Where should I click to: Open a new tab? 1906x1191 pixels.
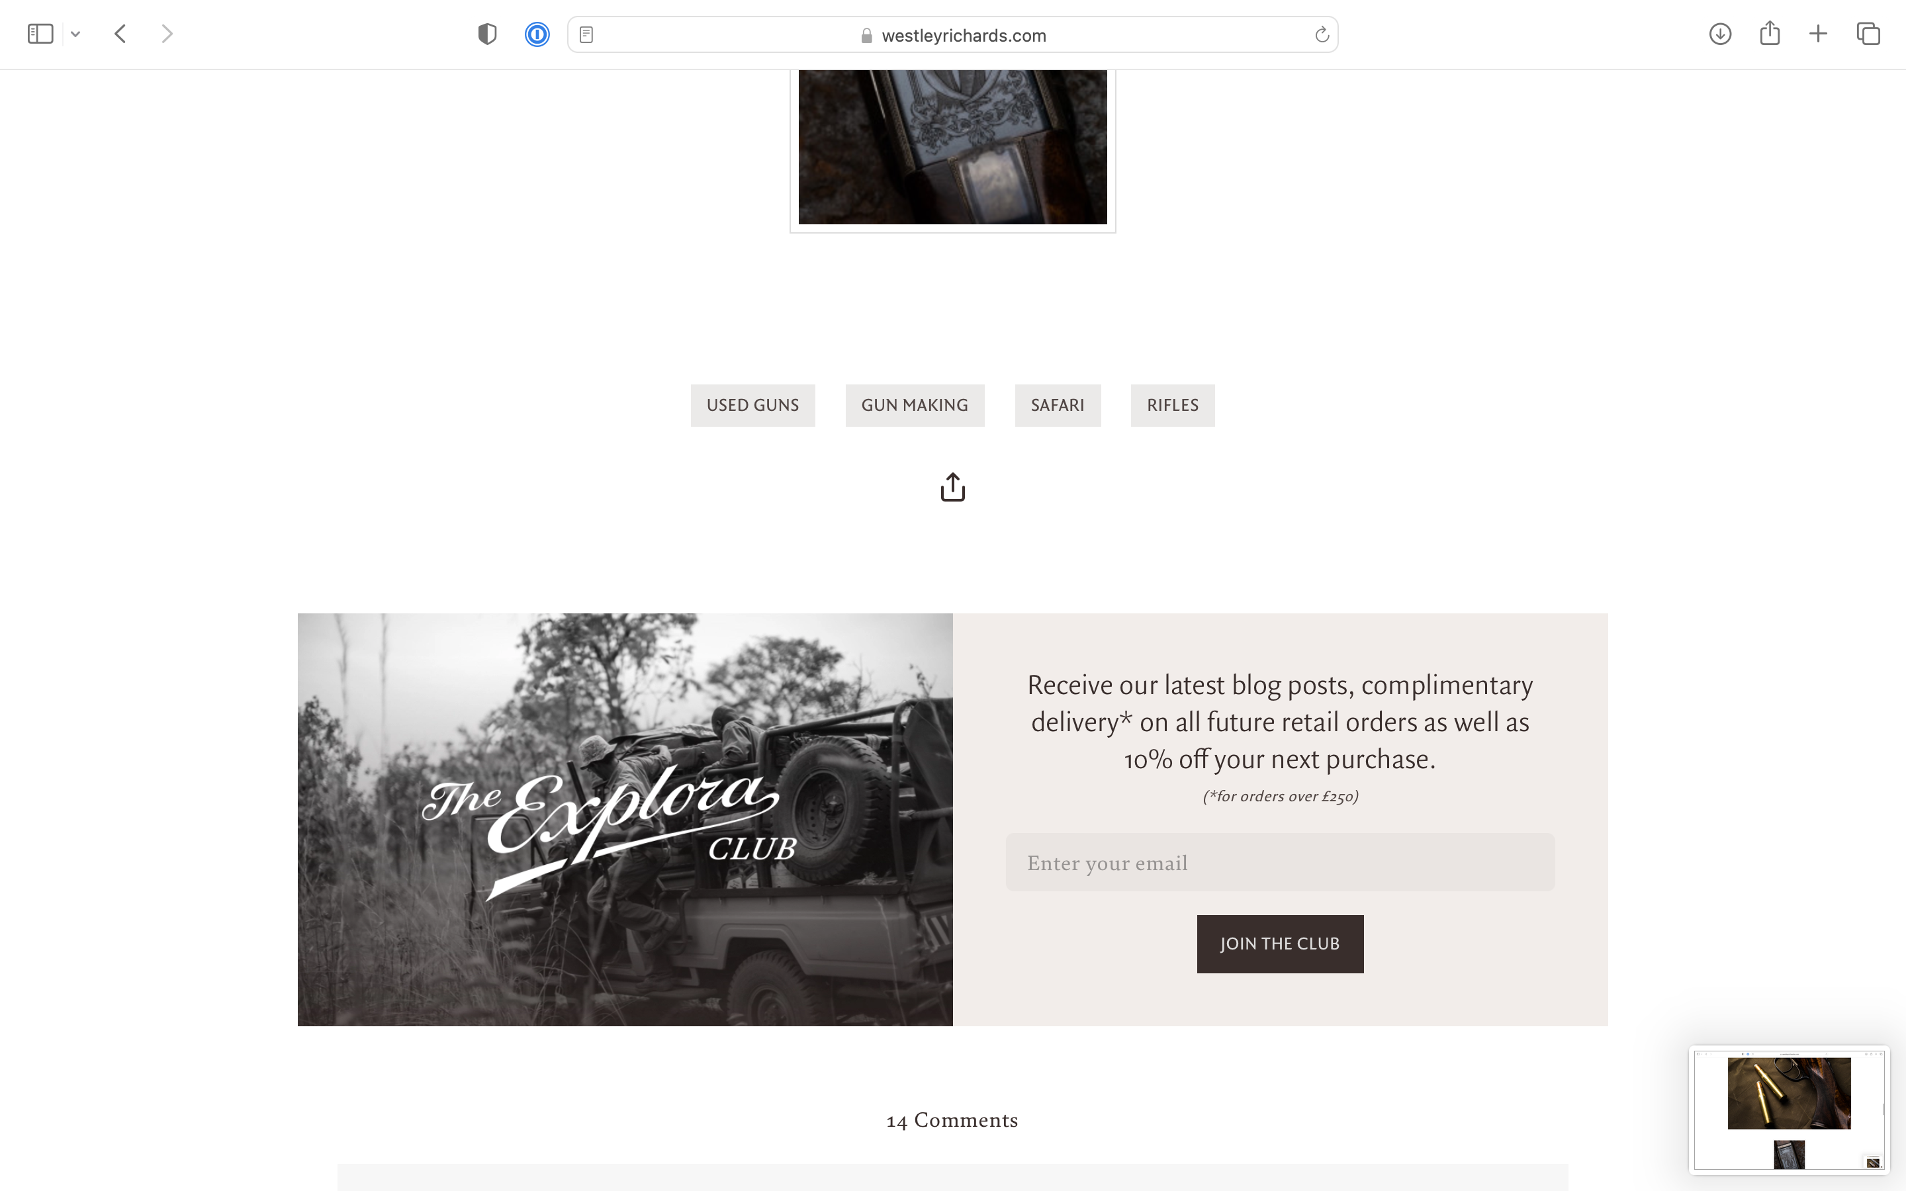(x=1818, y=34)
